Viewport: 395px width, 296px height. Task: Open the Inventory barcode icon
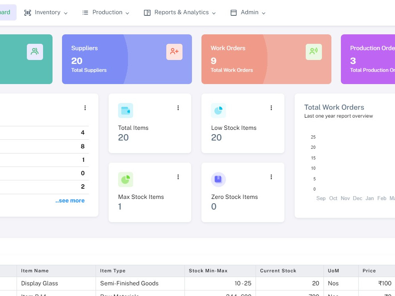(x=28, y=13)
